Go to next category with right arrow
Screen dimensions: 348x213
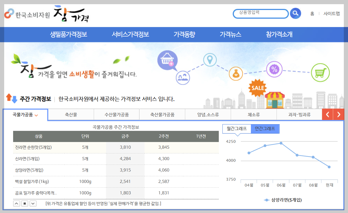[339, 114]
